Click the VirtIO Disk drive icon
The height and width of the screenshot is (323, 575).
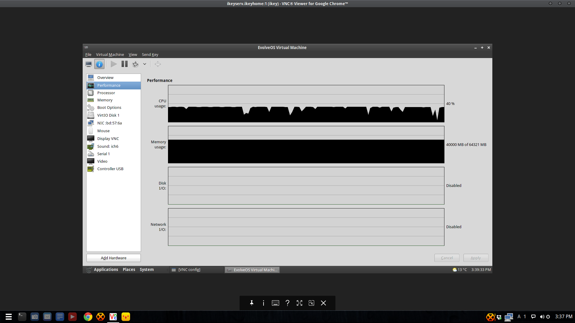click(91, 115)
